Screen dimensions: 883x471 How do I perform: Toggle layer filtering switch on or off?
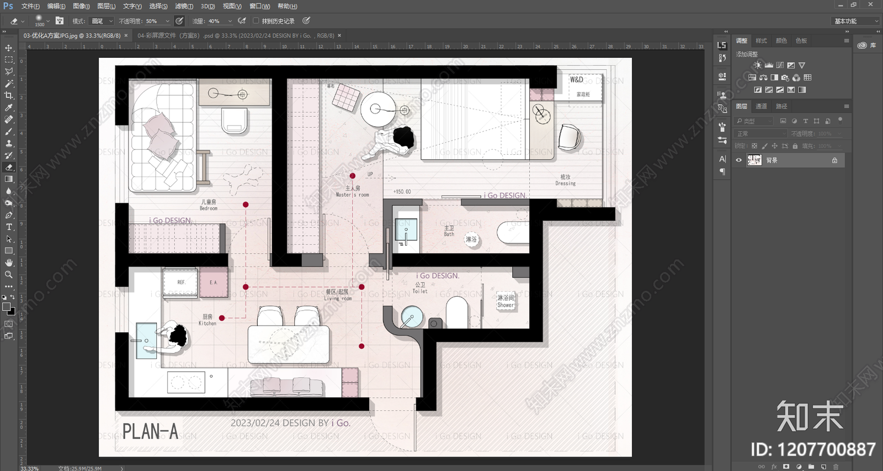[x=841, y=120]
